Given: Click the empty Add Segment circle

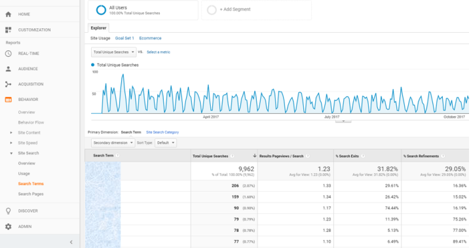Looking at the screenshot, I should click(x=212, y=10).
